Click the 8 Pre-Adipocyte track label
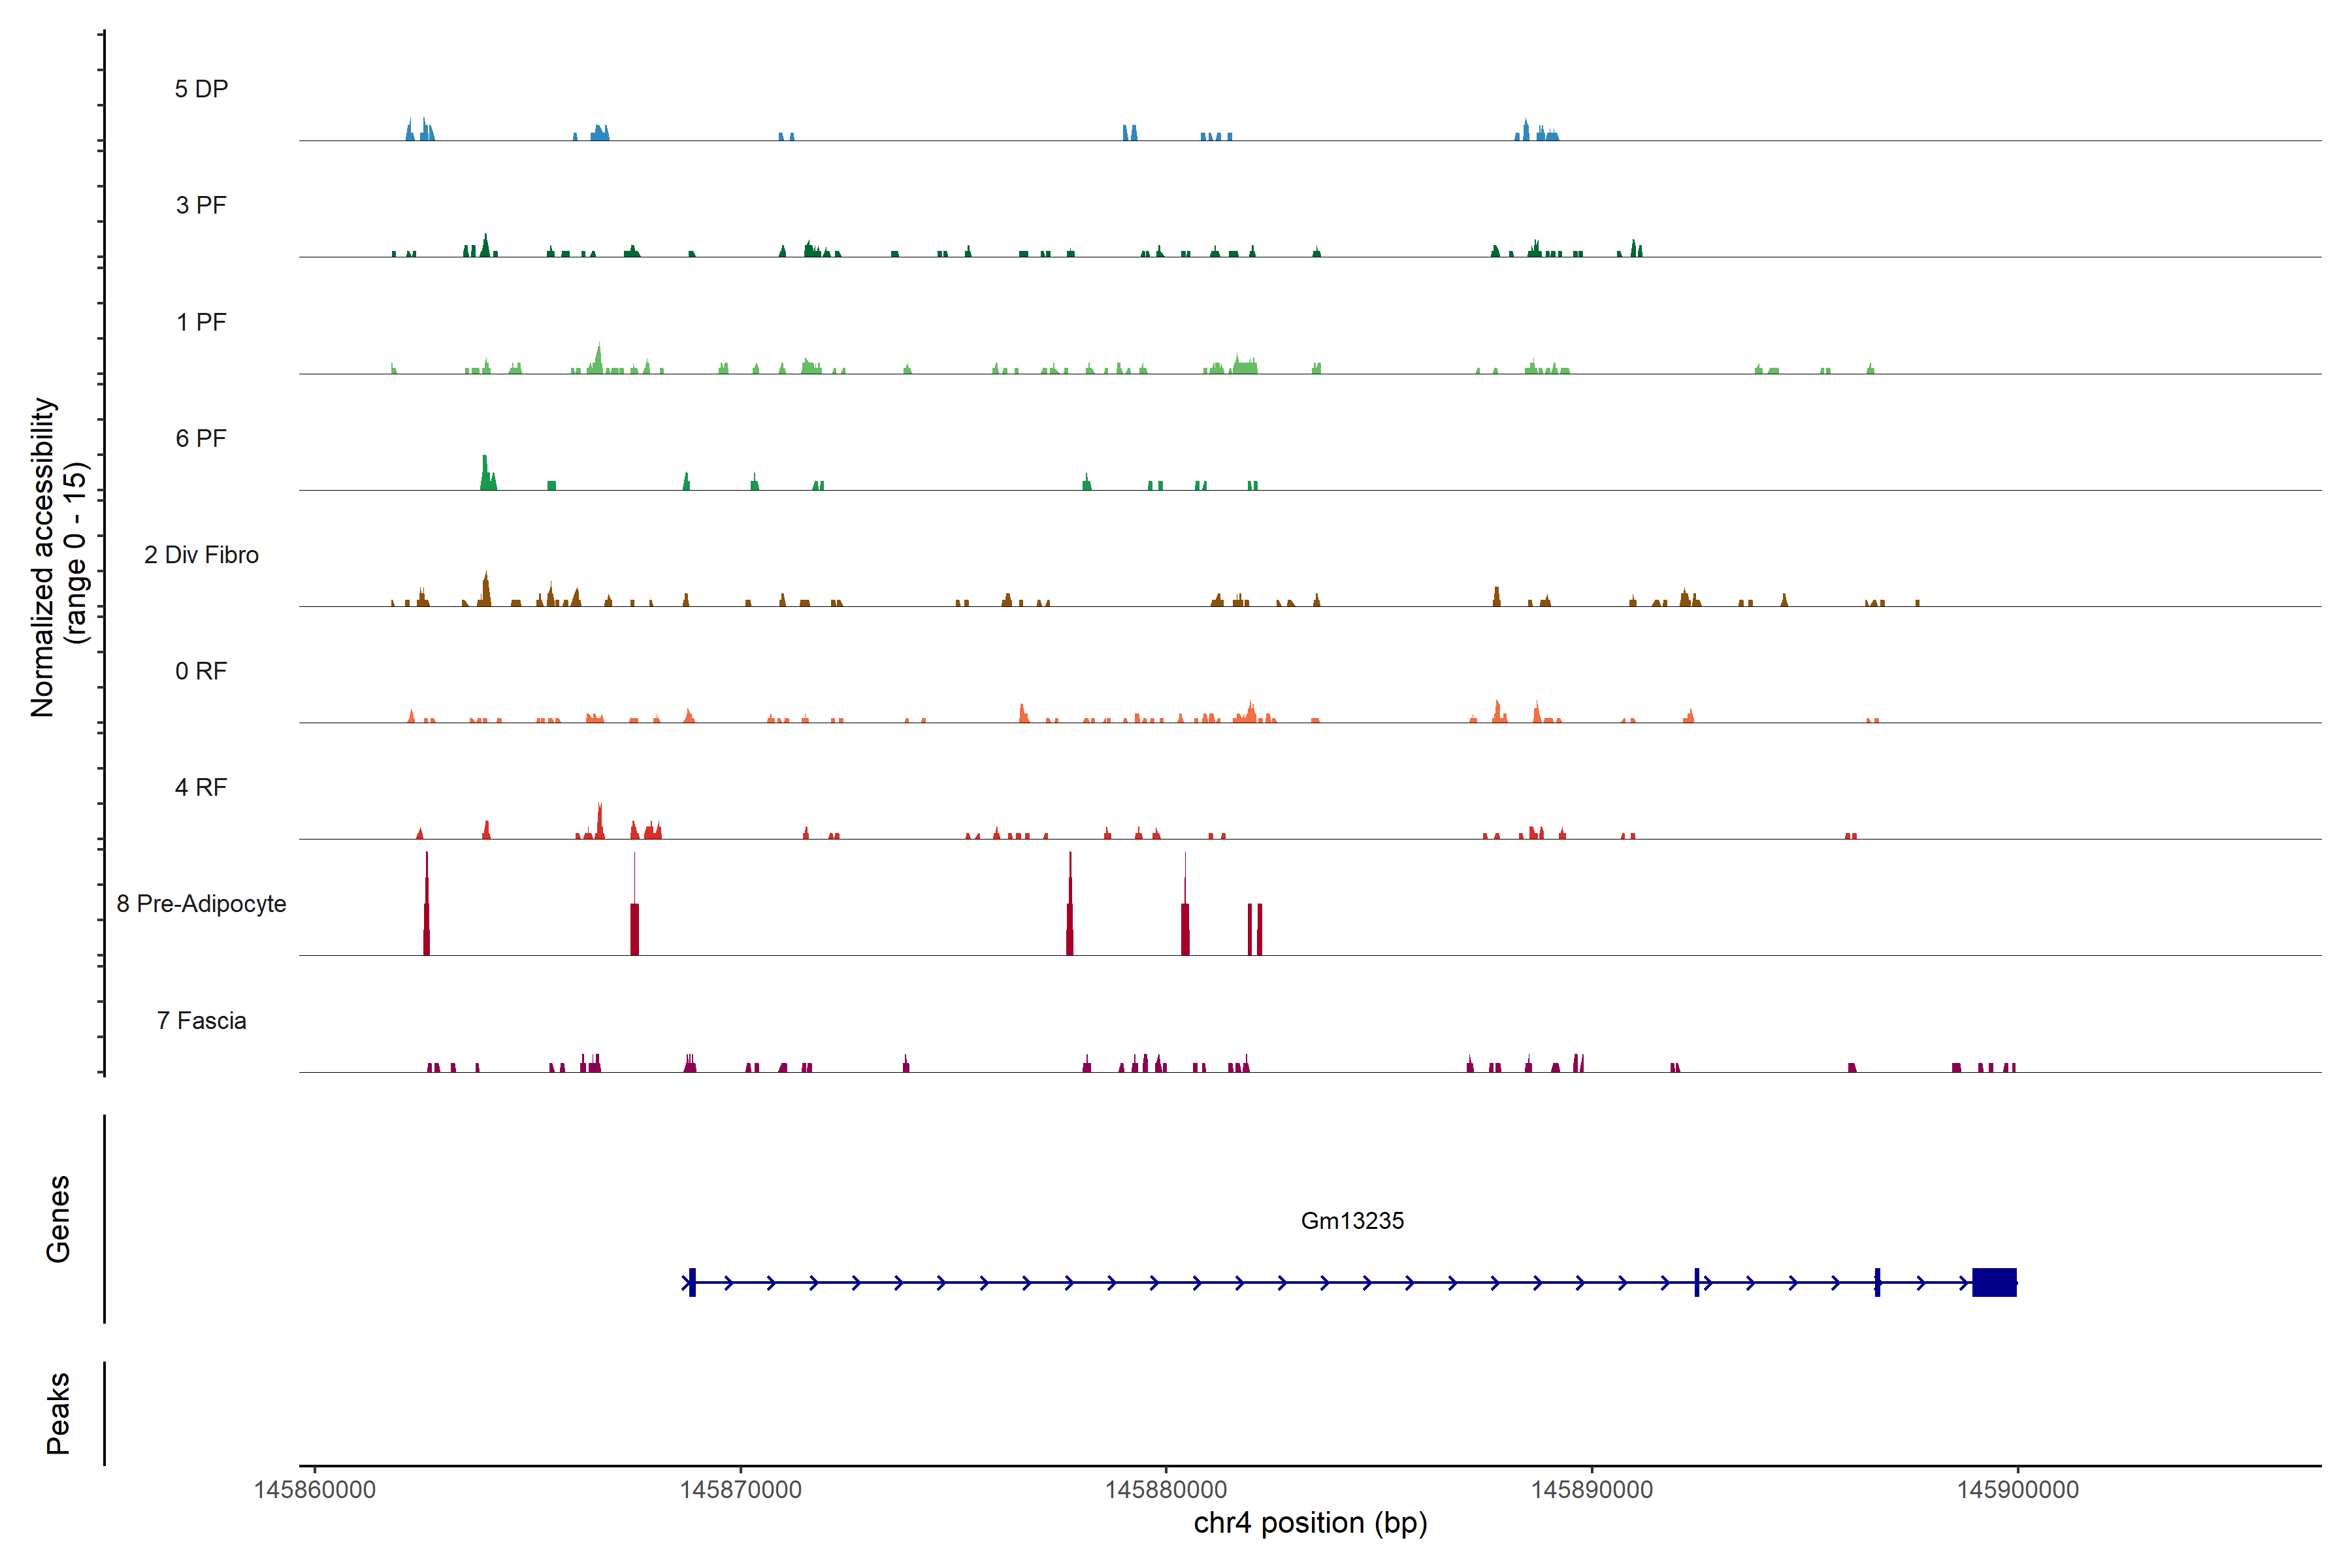2352x1568 pixels. pyautogui.click(x=201, y=904)
